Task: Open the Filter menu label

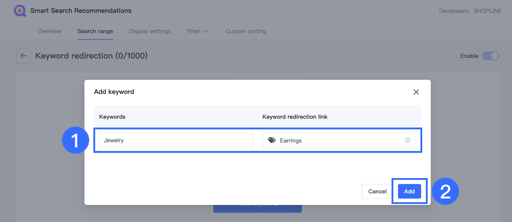Action: (x=193, y=31)
